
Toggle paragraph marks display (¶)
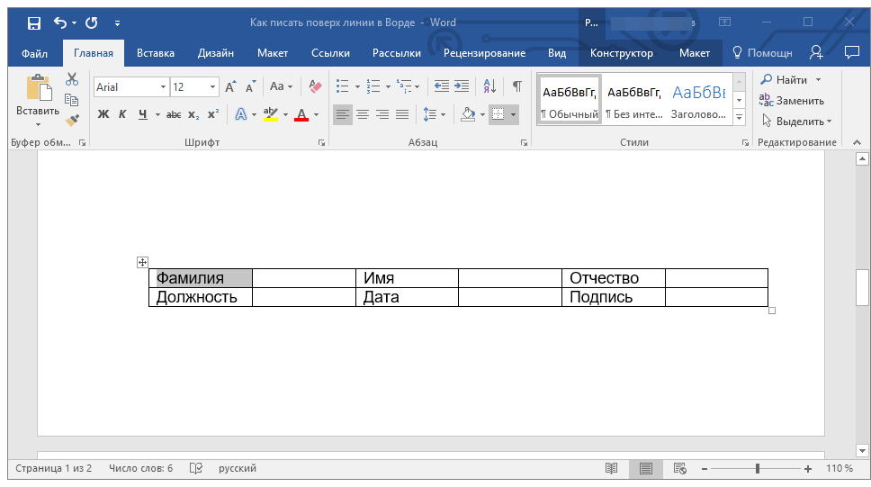click(x=517, y=86)
